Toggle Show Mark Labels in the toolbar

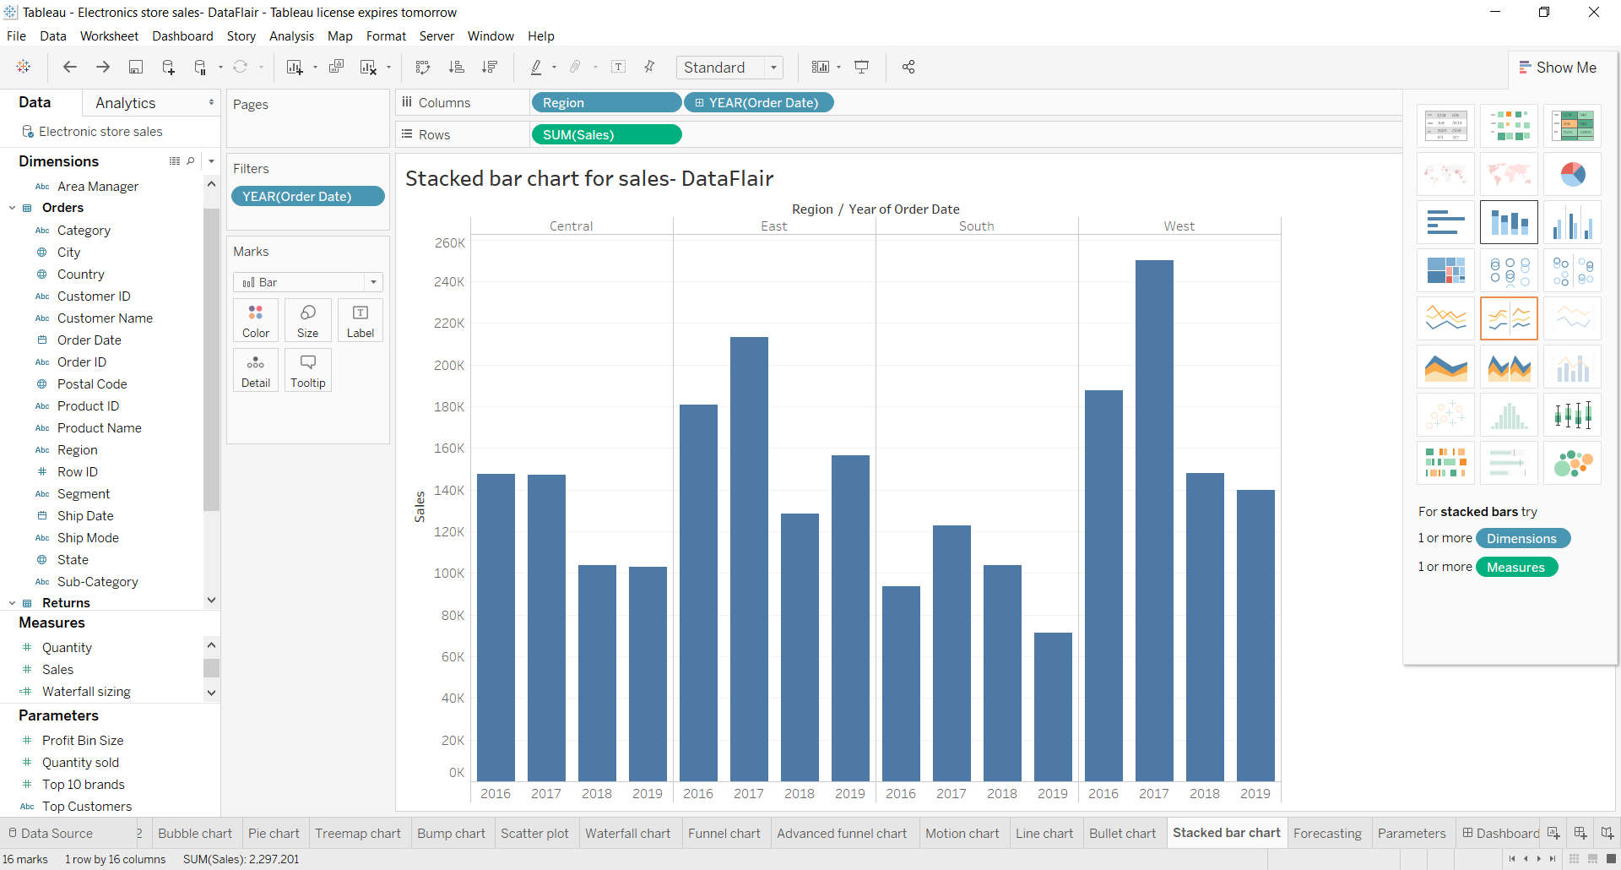pos(619,67)
